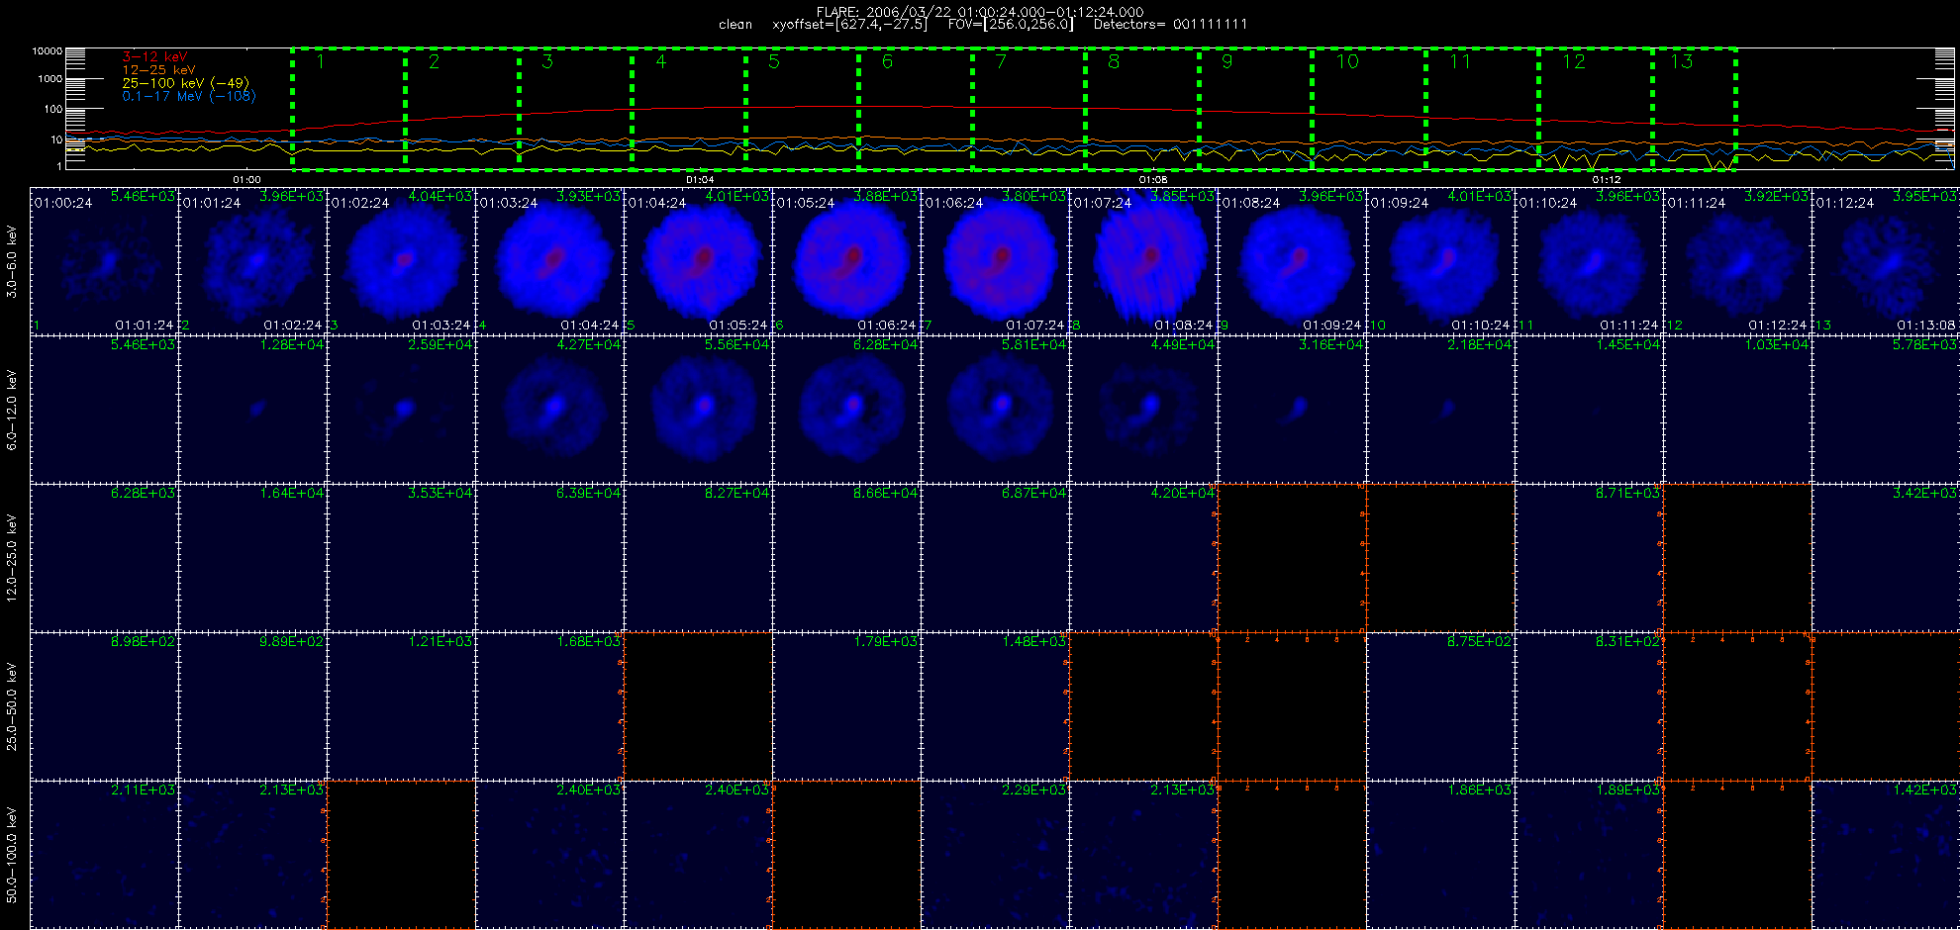Click the 6.0-12.0 keV row label
Viewport: 1960px width, 930px height.
pyautogui.click(x=12, y=410)
